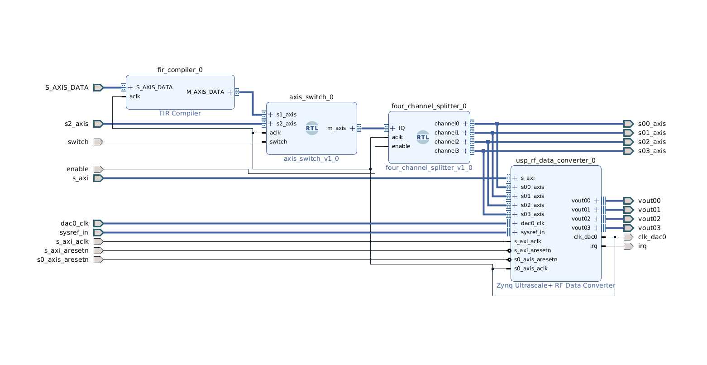Expand s2_axis interface on axis_switch_0
Viewport: 707px width, 365px height.
(x=271, y=124)
